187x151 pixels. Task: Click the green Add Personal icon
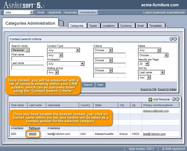[150, 99]
